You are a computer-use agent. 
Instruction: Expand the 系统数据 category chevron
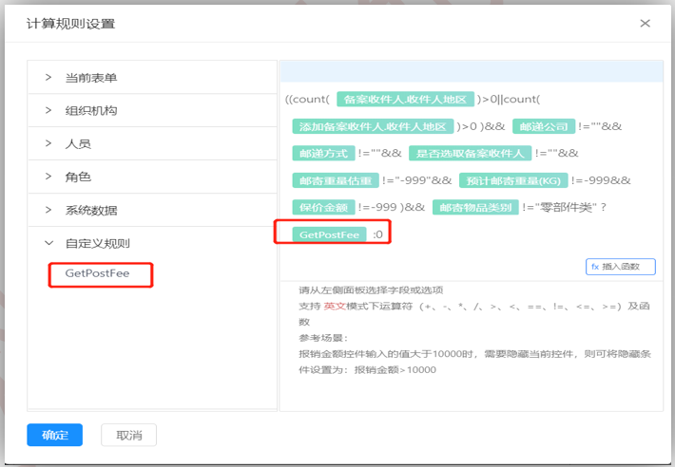(x=48, y=210)
